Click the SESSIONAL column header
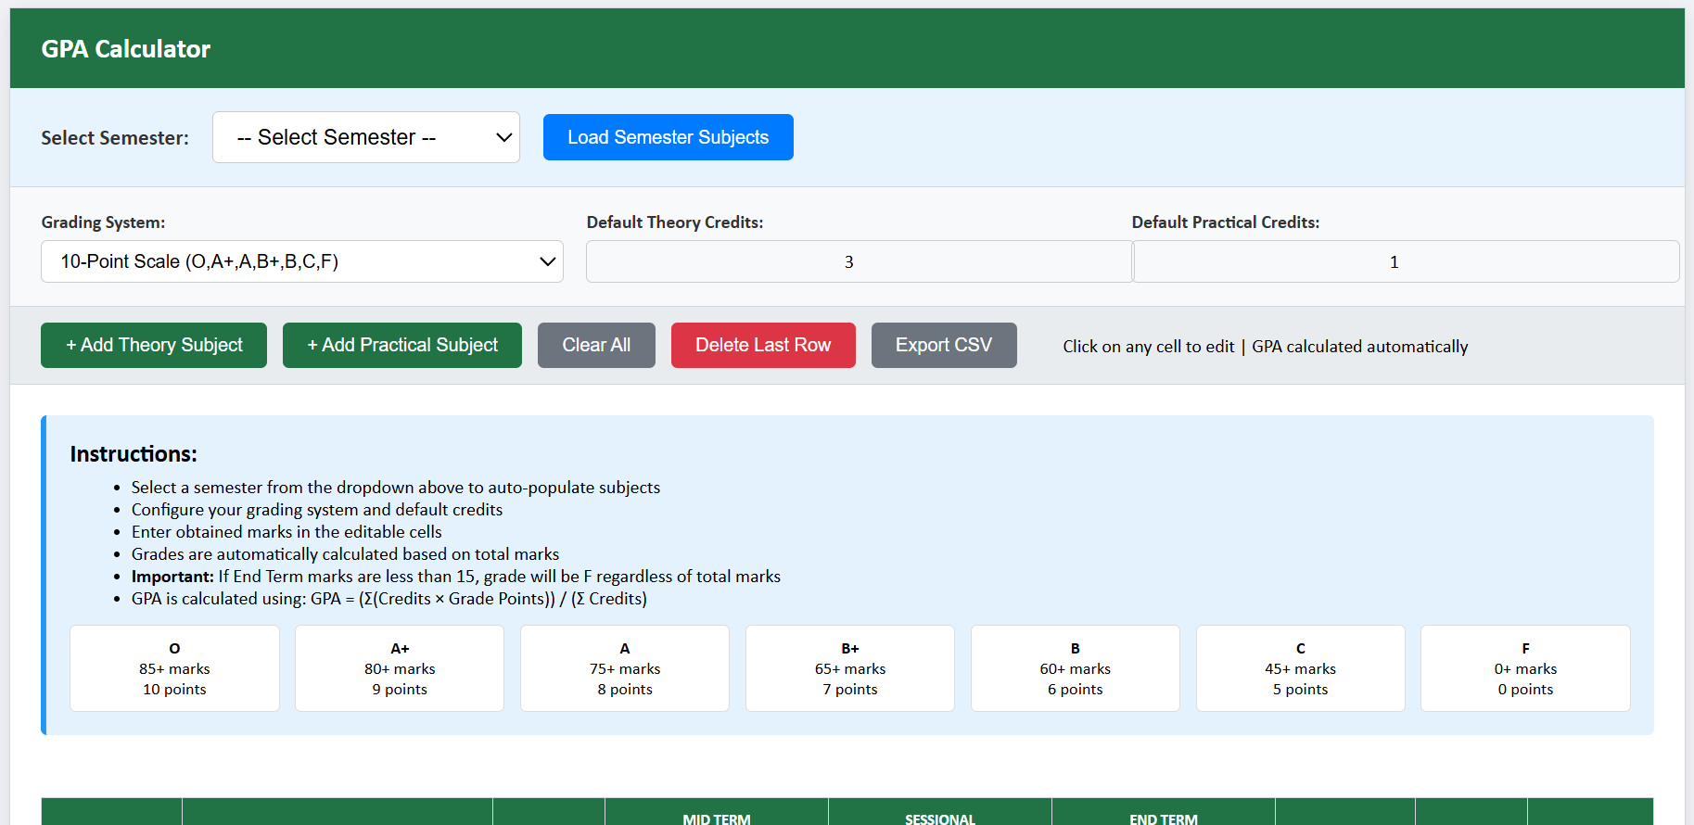Viewport: 1694px width, 825px height. (x=940, y=816)
